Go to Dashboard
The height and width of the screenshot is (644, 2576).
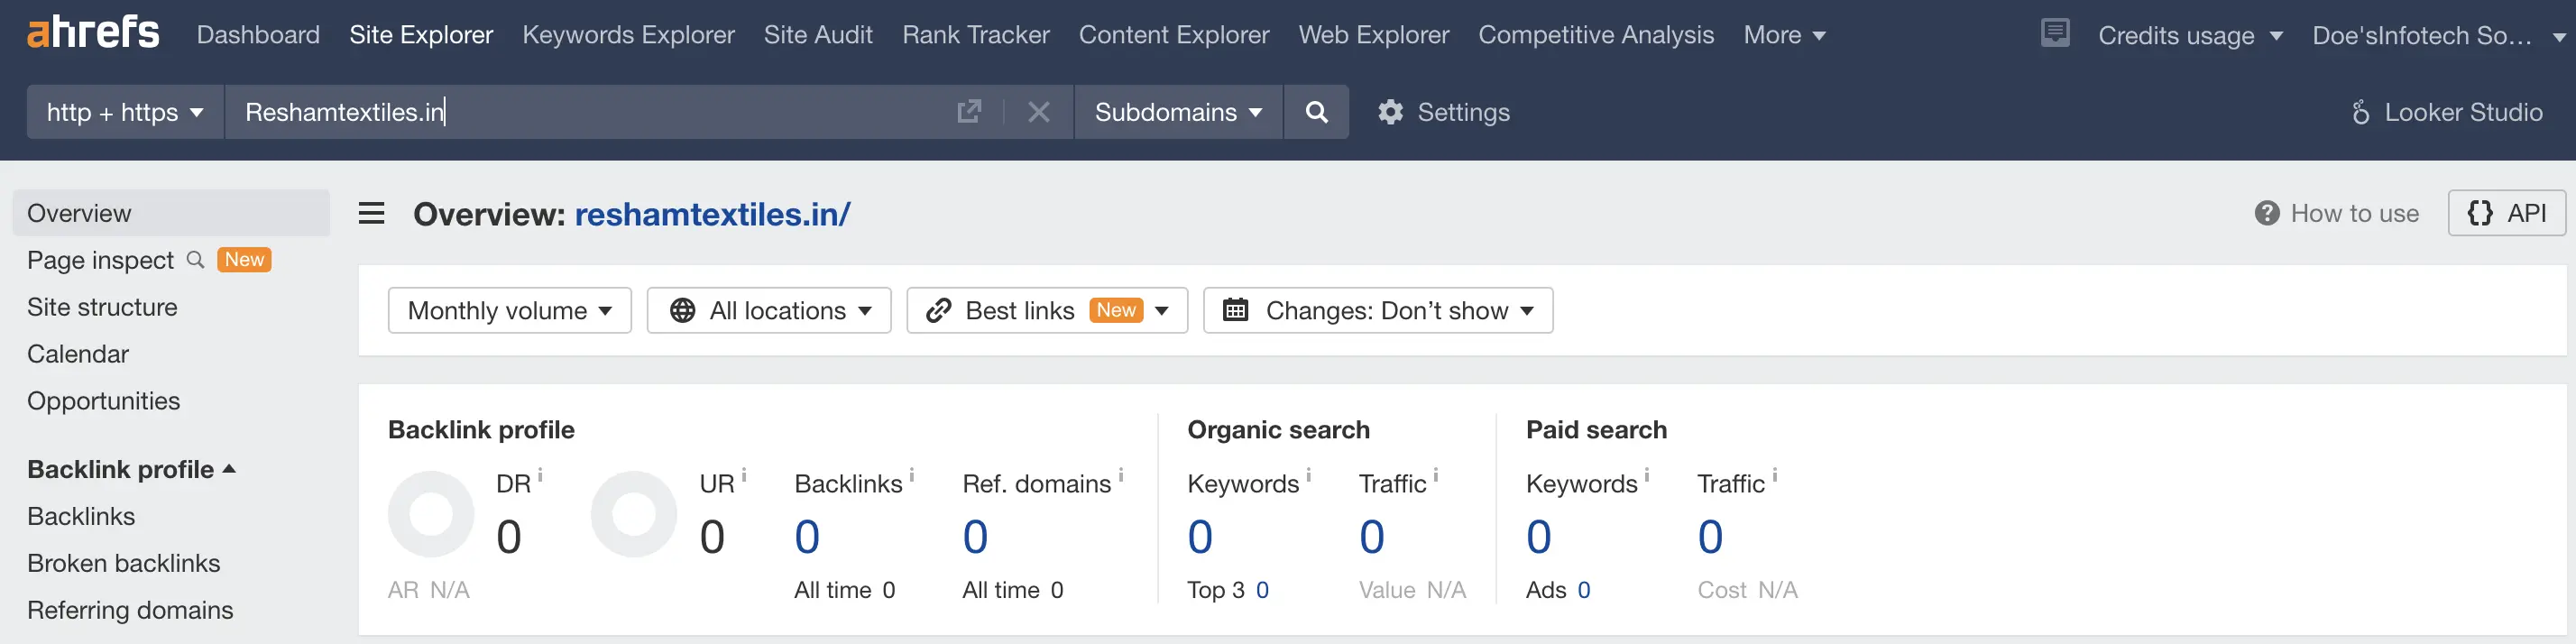(258, 35)
